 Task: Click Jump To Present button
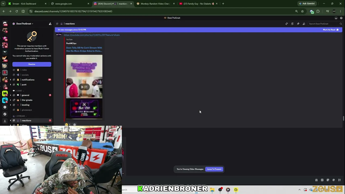[x=214, y=169]
